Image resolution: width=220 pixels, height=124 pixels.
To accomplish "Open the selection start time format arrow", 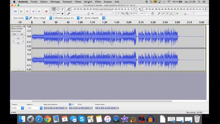I will pos(67,108).
